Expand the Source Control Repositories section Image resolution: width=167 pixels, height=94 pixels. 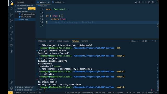coord(25,6)
